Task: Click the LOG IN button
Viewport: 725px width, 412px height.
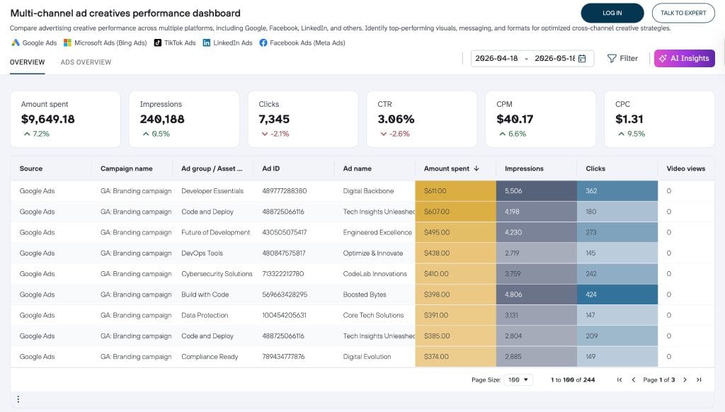Action: coord(612,13)
